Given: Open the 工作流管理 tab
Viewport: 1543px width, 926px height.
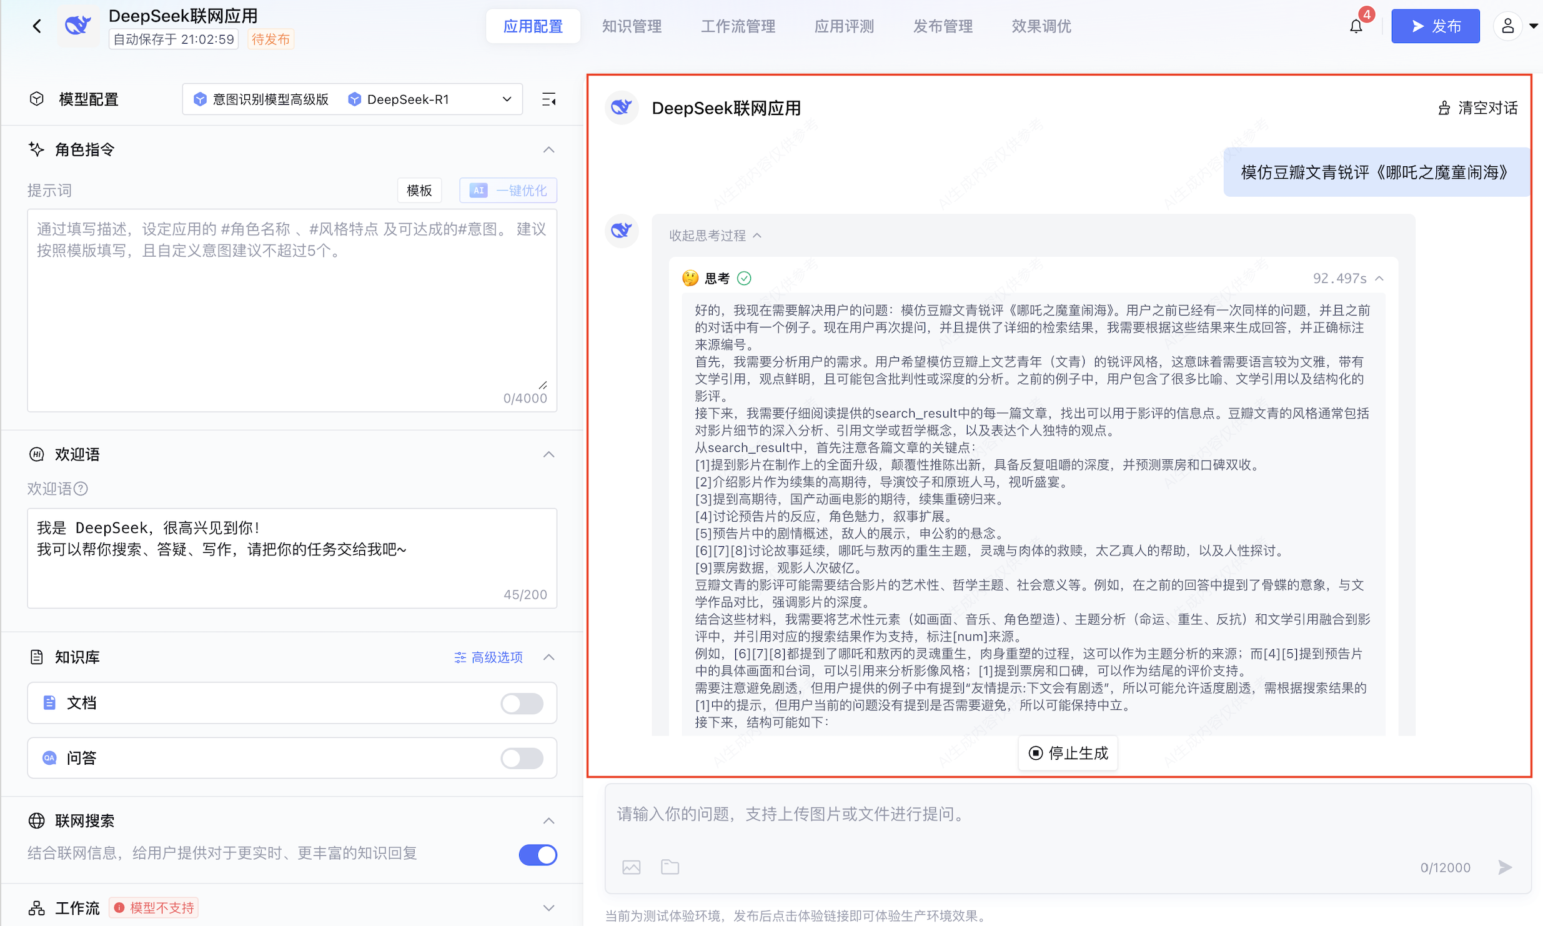Looking at the screenshot, I should [x=738, y=26].
